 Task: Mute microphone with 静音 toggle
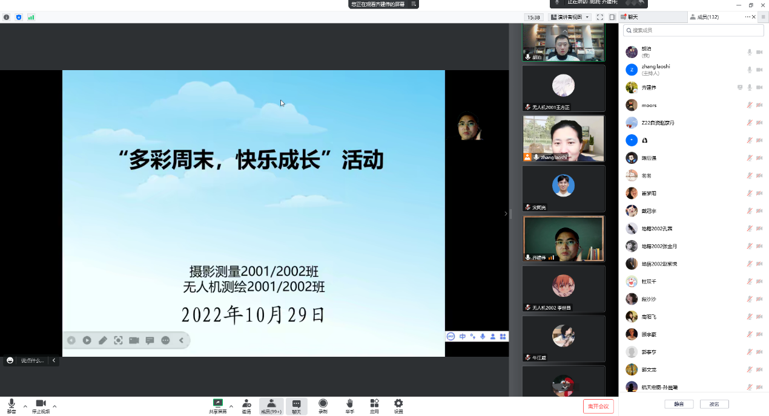(12, 404)
